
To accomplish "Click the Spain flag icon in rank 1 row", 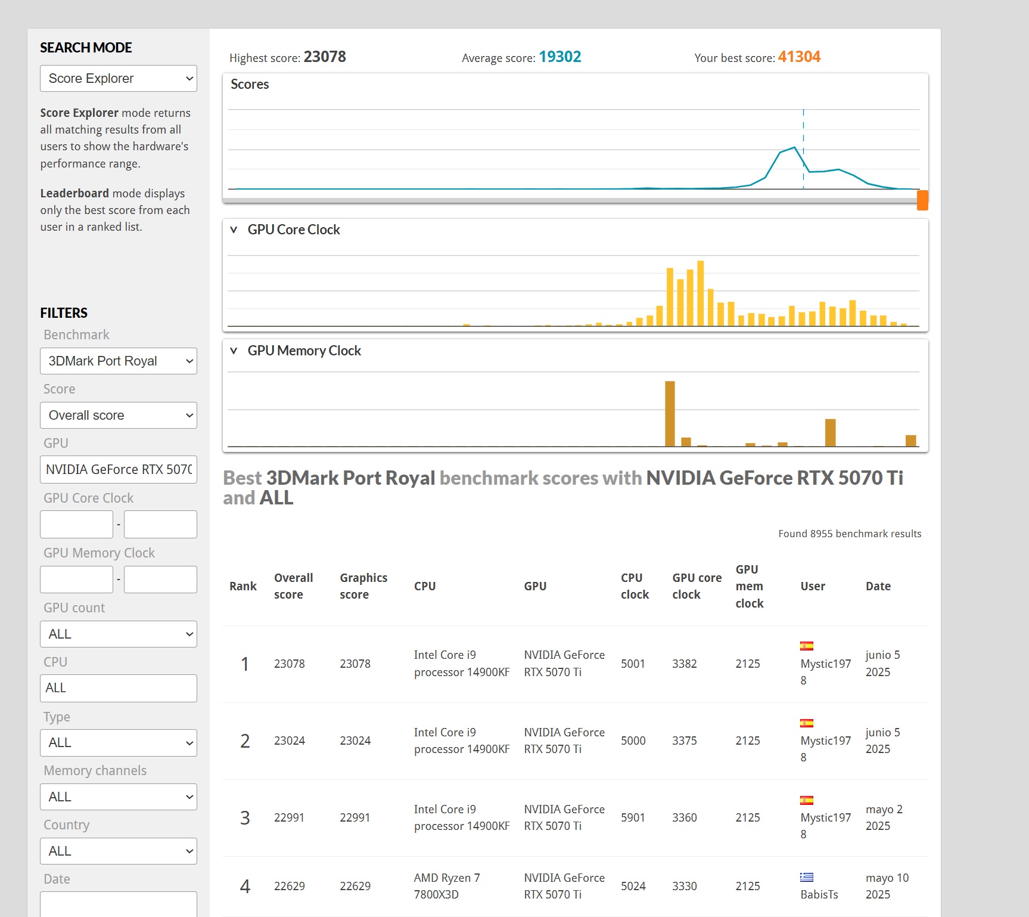I will 807,646.
